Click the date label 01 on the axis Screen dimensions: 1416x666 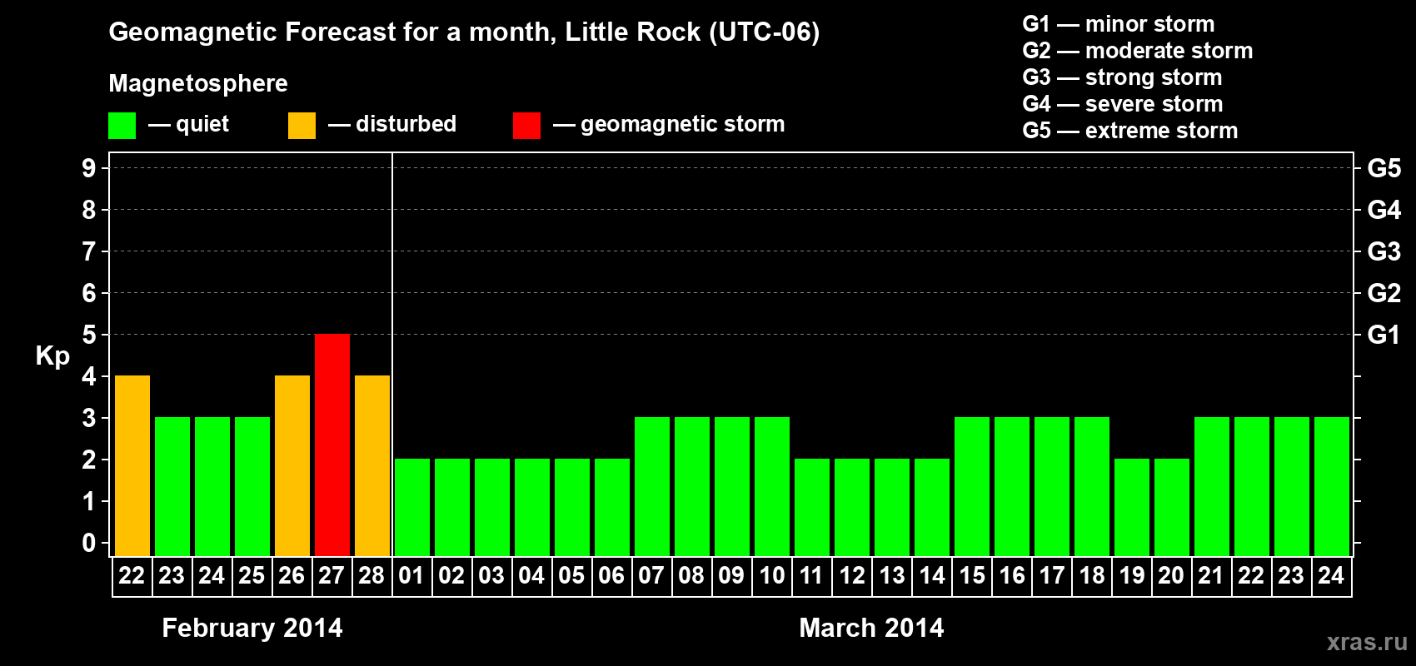(411, 576)
